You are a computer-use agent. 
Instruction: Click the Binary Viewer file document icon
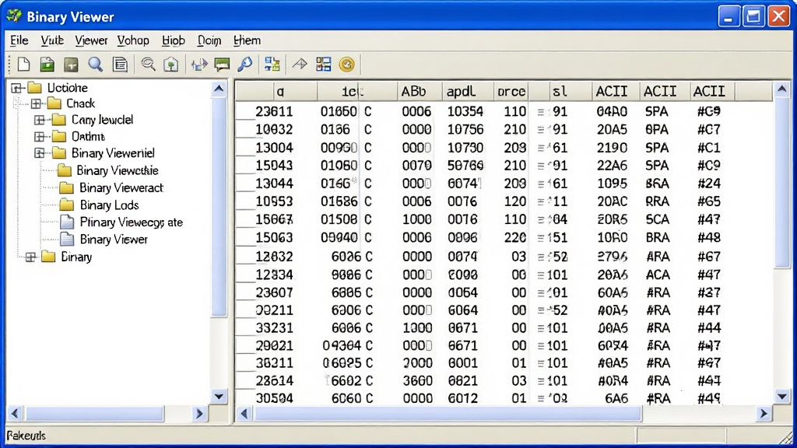(x=67, y=239)
